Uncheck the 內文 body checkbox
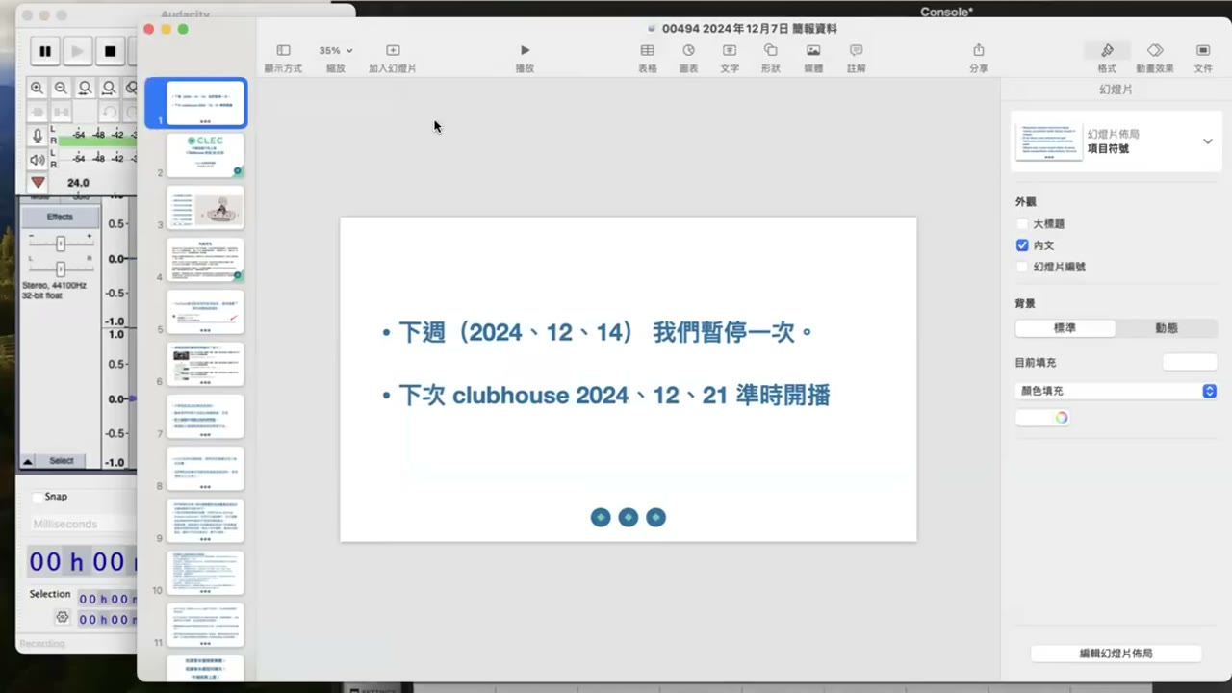The image size is (1232, 693). [1022, 245]
